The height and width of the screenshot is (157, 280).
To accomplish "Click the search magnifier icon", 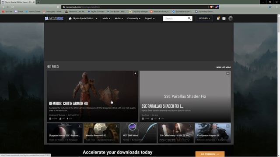I will coord(189,18).
